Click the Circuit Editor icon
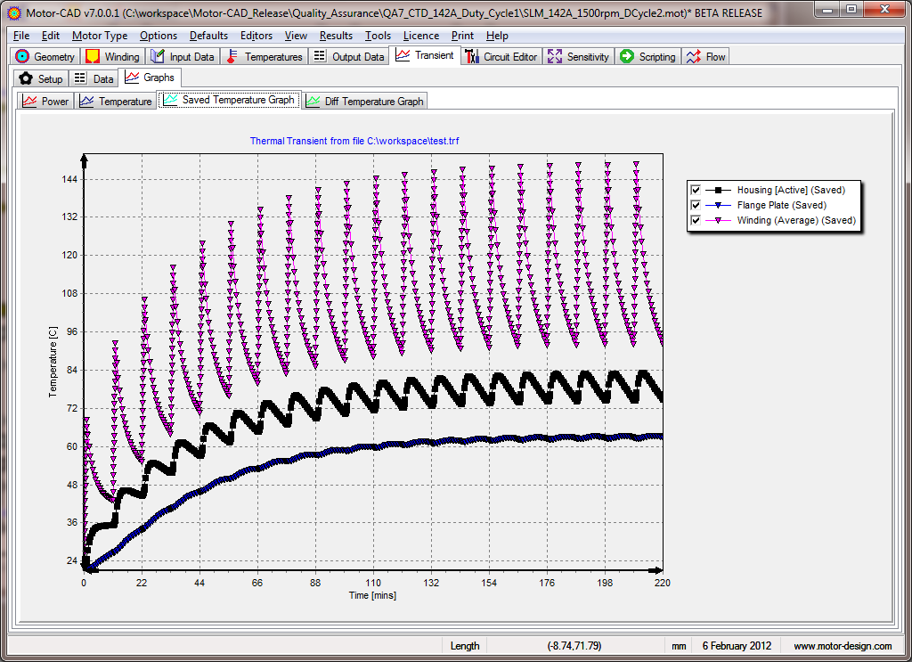Screen dimensions: 912x662 pyautogui.click(x=471, y=56)
